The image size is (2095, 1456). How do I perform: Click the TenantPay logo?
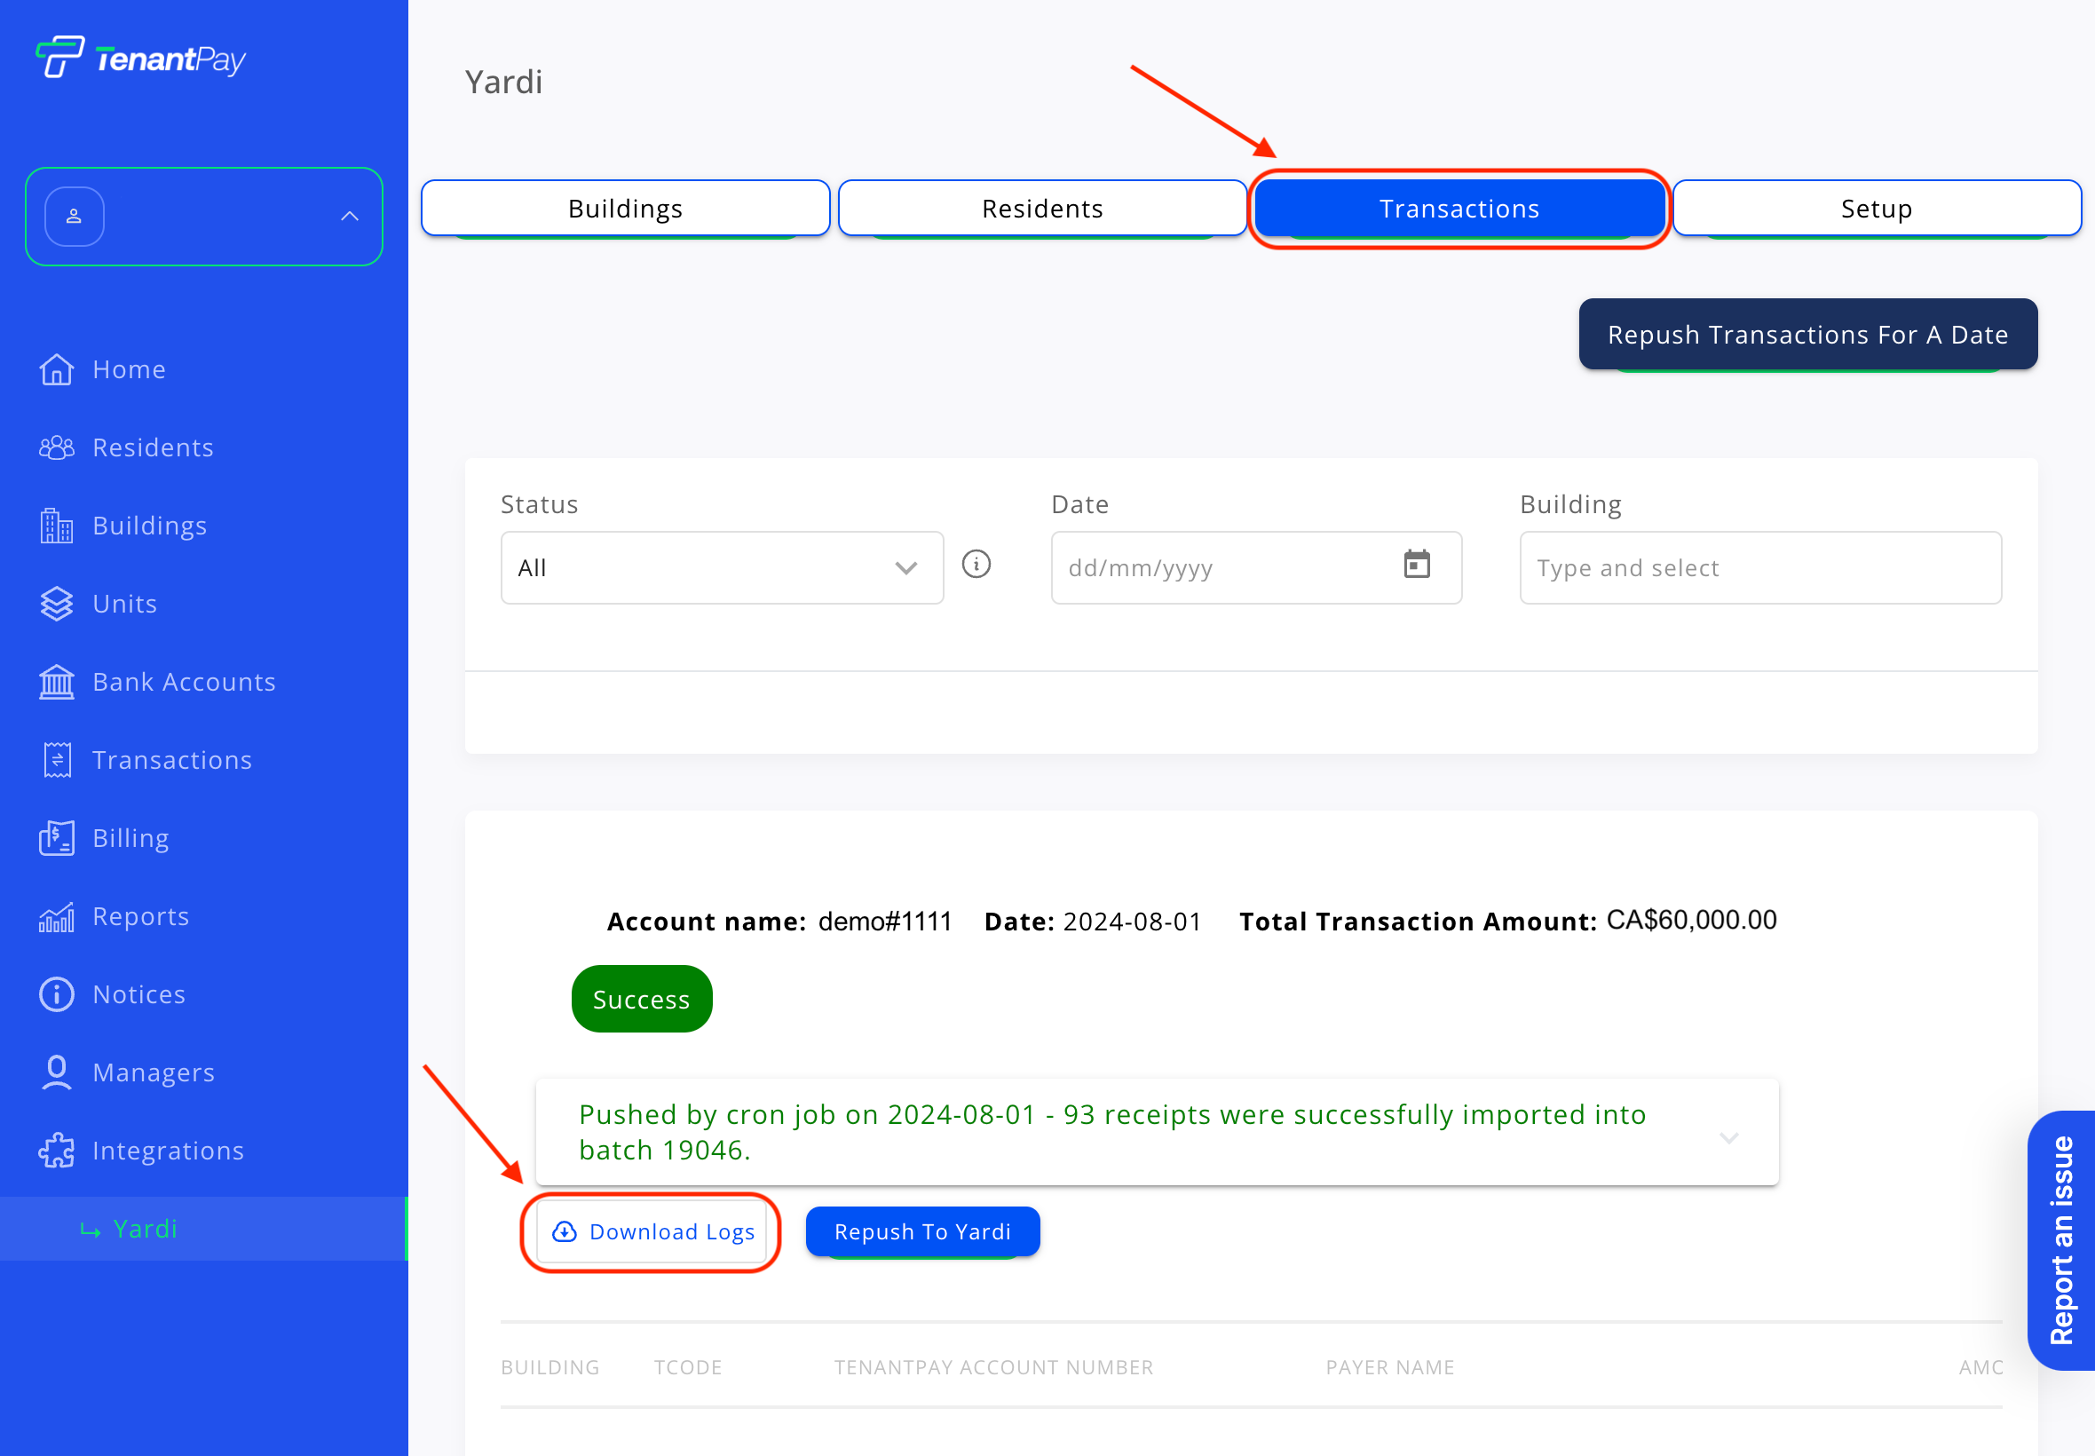[x=140, y=58]
